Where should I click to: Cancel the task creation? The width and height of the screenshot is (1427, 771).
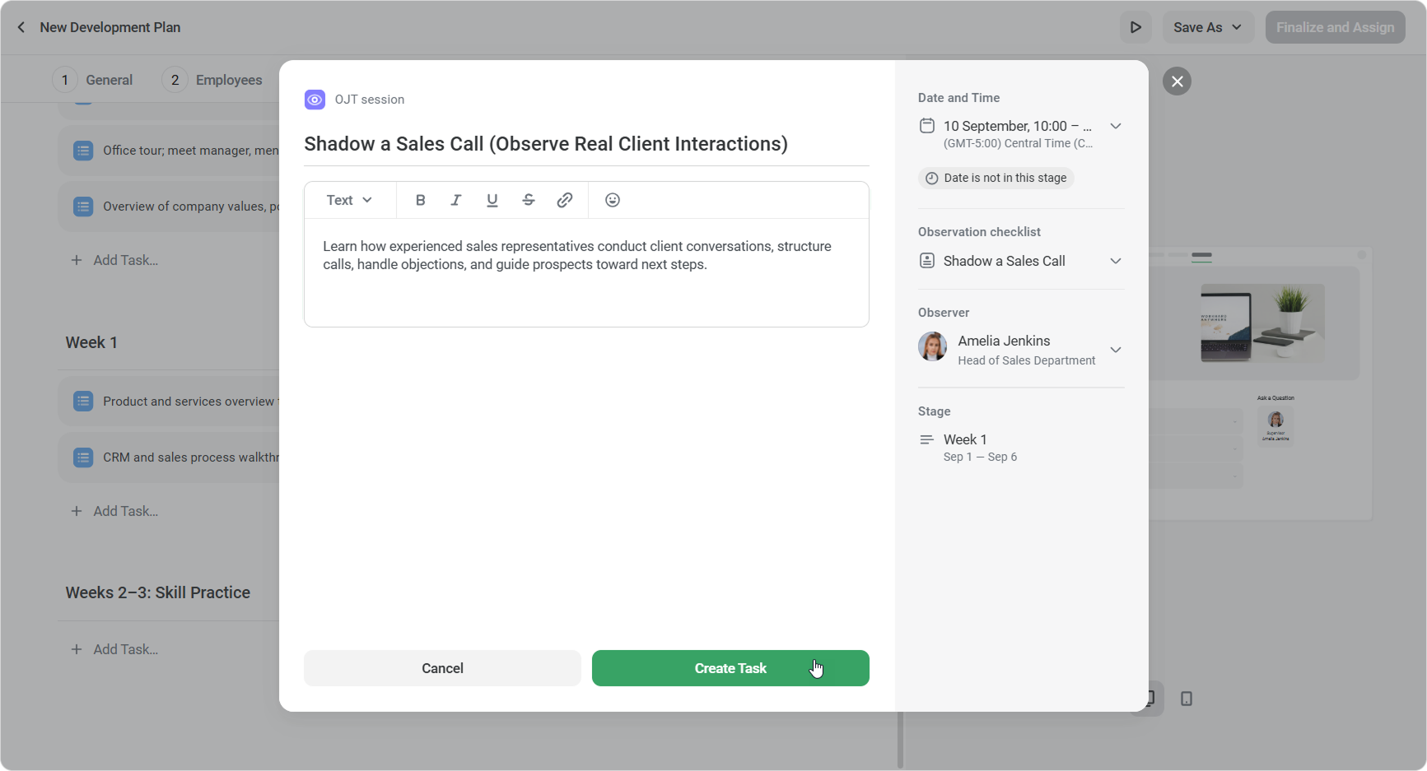(x=442, y=668)
